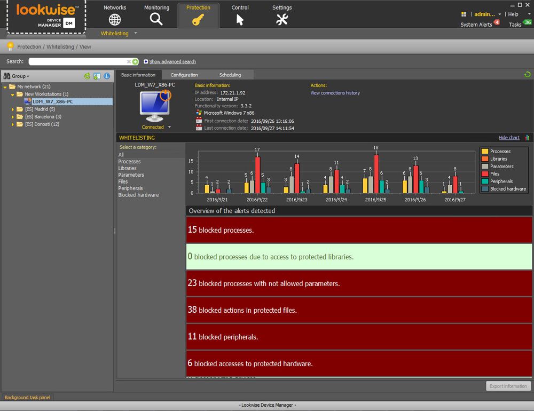534x411 pixels.
Task: Clear the search field with X icon
Action: tap(129, 62)
